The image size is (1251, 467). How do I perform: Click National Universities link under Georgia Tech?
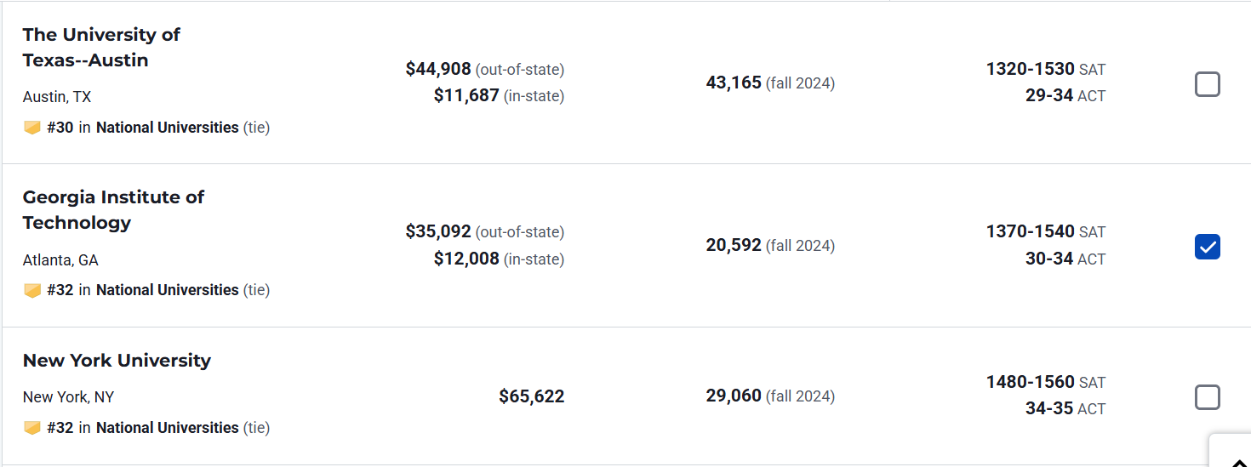[x=167, y=290]
